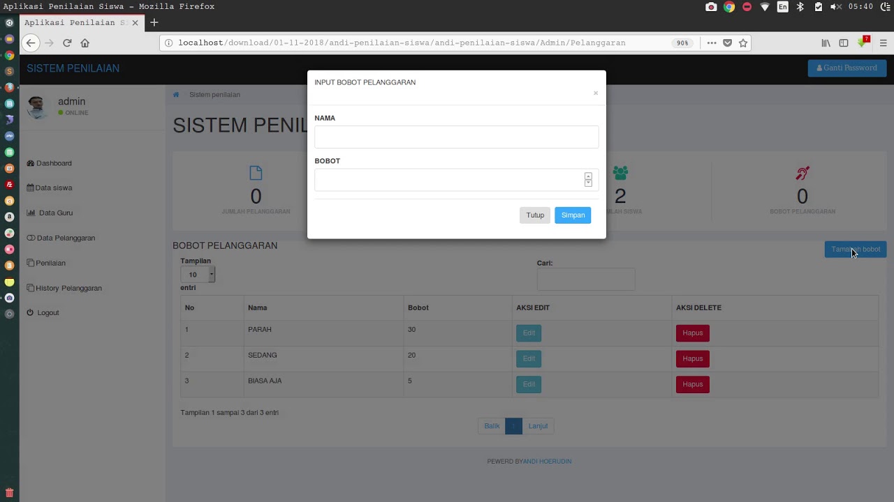894x502 pixels.
Task: Click the Chrome icon in the system tray
Action: [729, 7]
